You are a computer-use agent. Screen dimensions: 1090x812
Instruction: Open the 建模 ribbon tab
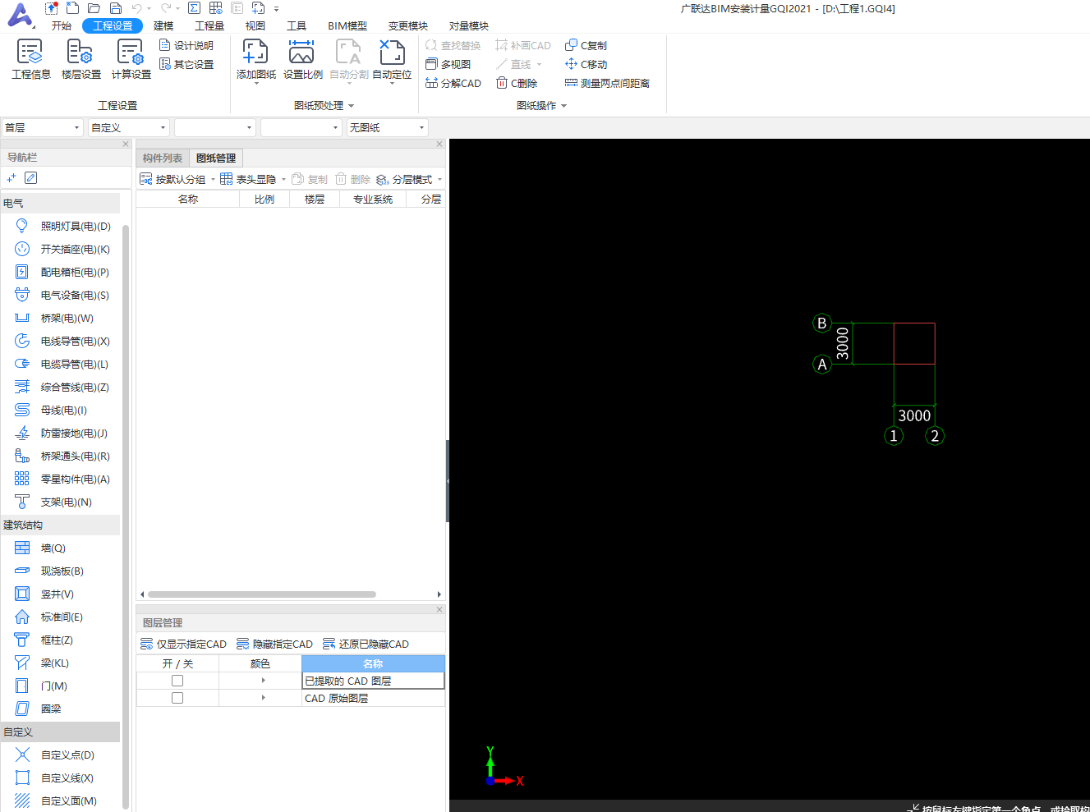pyautogui.click(x=163, y=25)
